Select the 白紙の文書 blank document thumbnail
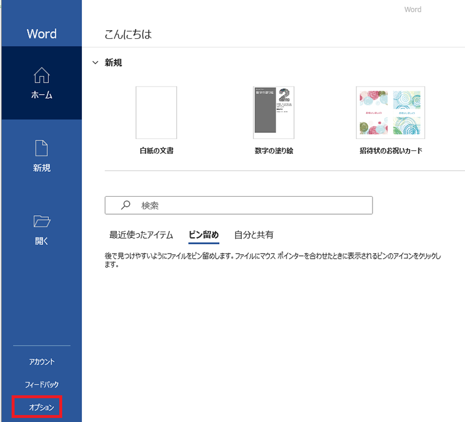The height and width of the screenshot is (422, 465). point(156,113)
